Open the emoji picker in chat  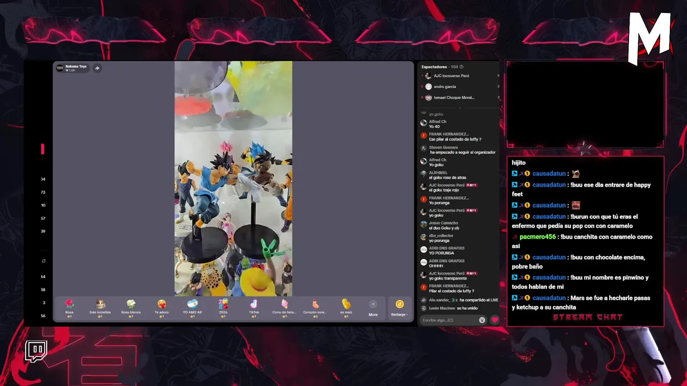tap(482, 320)
